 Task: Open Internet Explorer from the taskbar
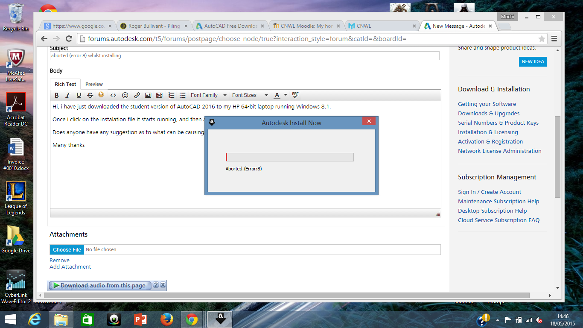(x=35, y=319)
